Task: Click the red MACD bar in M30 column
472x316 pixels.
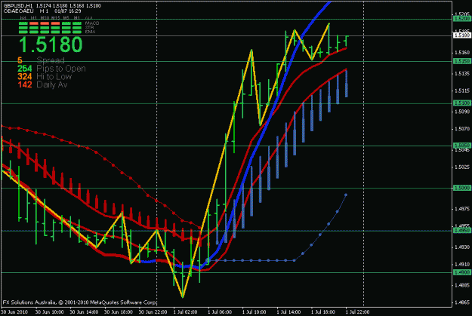Action: point(45,23)
